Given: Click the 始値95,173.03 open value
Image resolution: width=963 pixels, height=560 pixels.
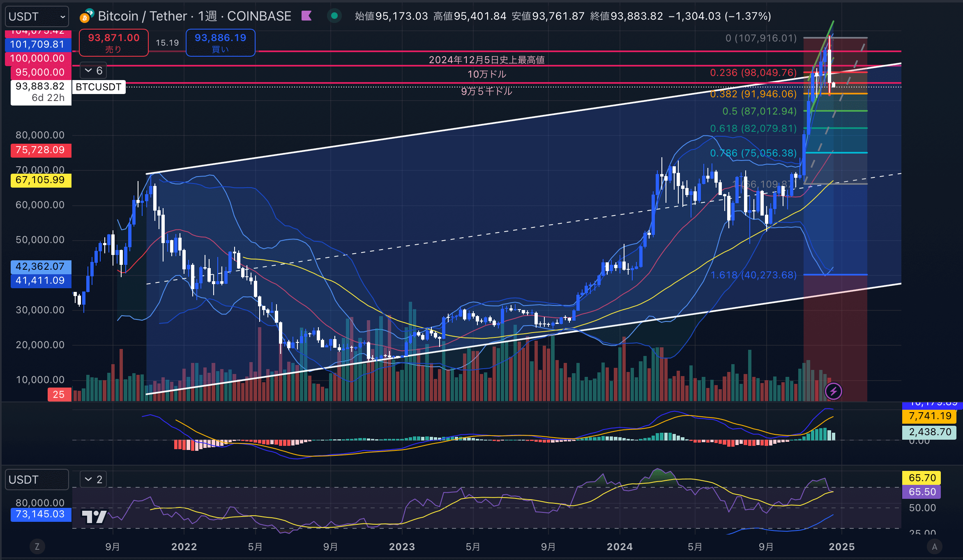Looking at the screenshot, I should [391, 16].
